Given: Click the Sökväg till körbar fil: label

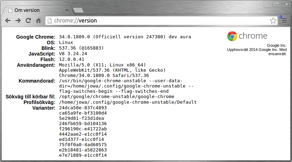Looking at the screenshot, I should point(31,97).
